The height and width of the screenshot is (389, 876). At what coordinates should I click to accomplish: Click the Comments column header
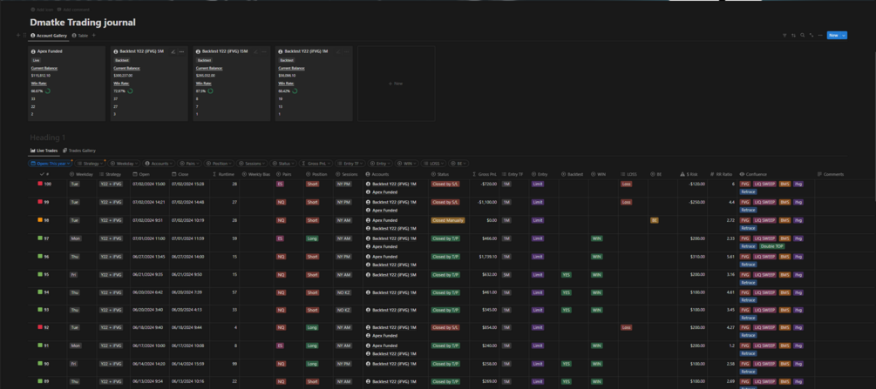(x=830, y=174)
